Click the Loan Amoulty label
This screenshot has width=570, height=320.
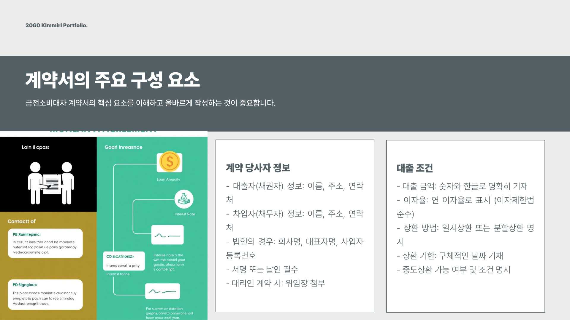(x=168, y=180)
